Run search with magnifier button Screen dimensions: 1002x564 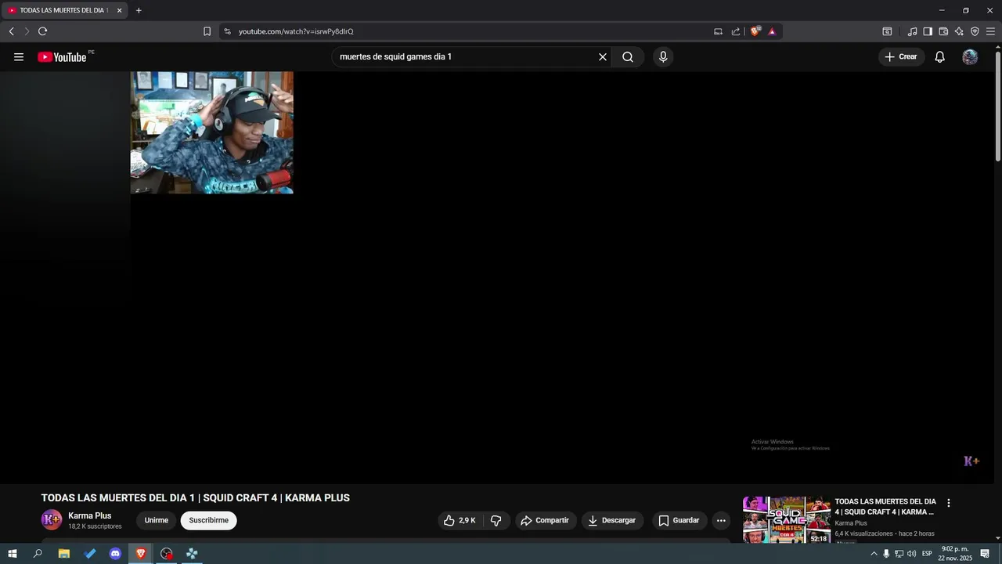pyautogui.click(x=628, y=57)
